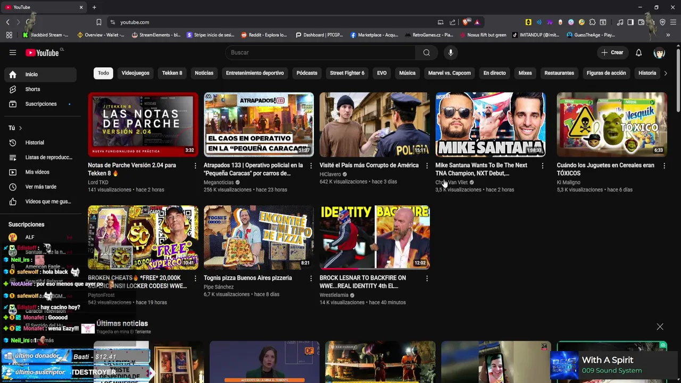The height and width of the screenshot is (383, 681).
Task: Start voice search with microphone icon
Action: click(451, 53)
